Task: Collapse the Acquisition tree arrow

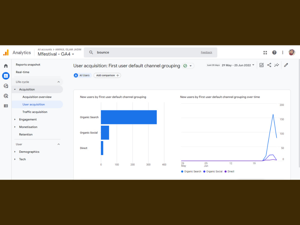Action: 15,89
